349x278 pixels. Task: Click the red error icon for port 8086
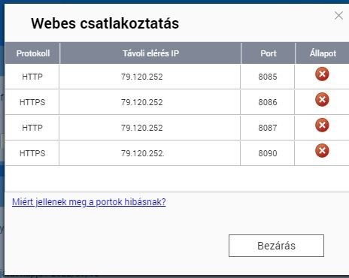[x=322, y=100]
